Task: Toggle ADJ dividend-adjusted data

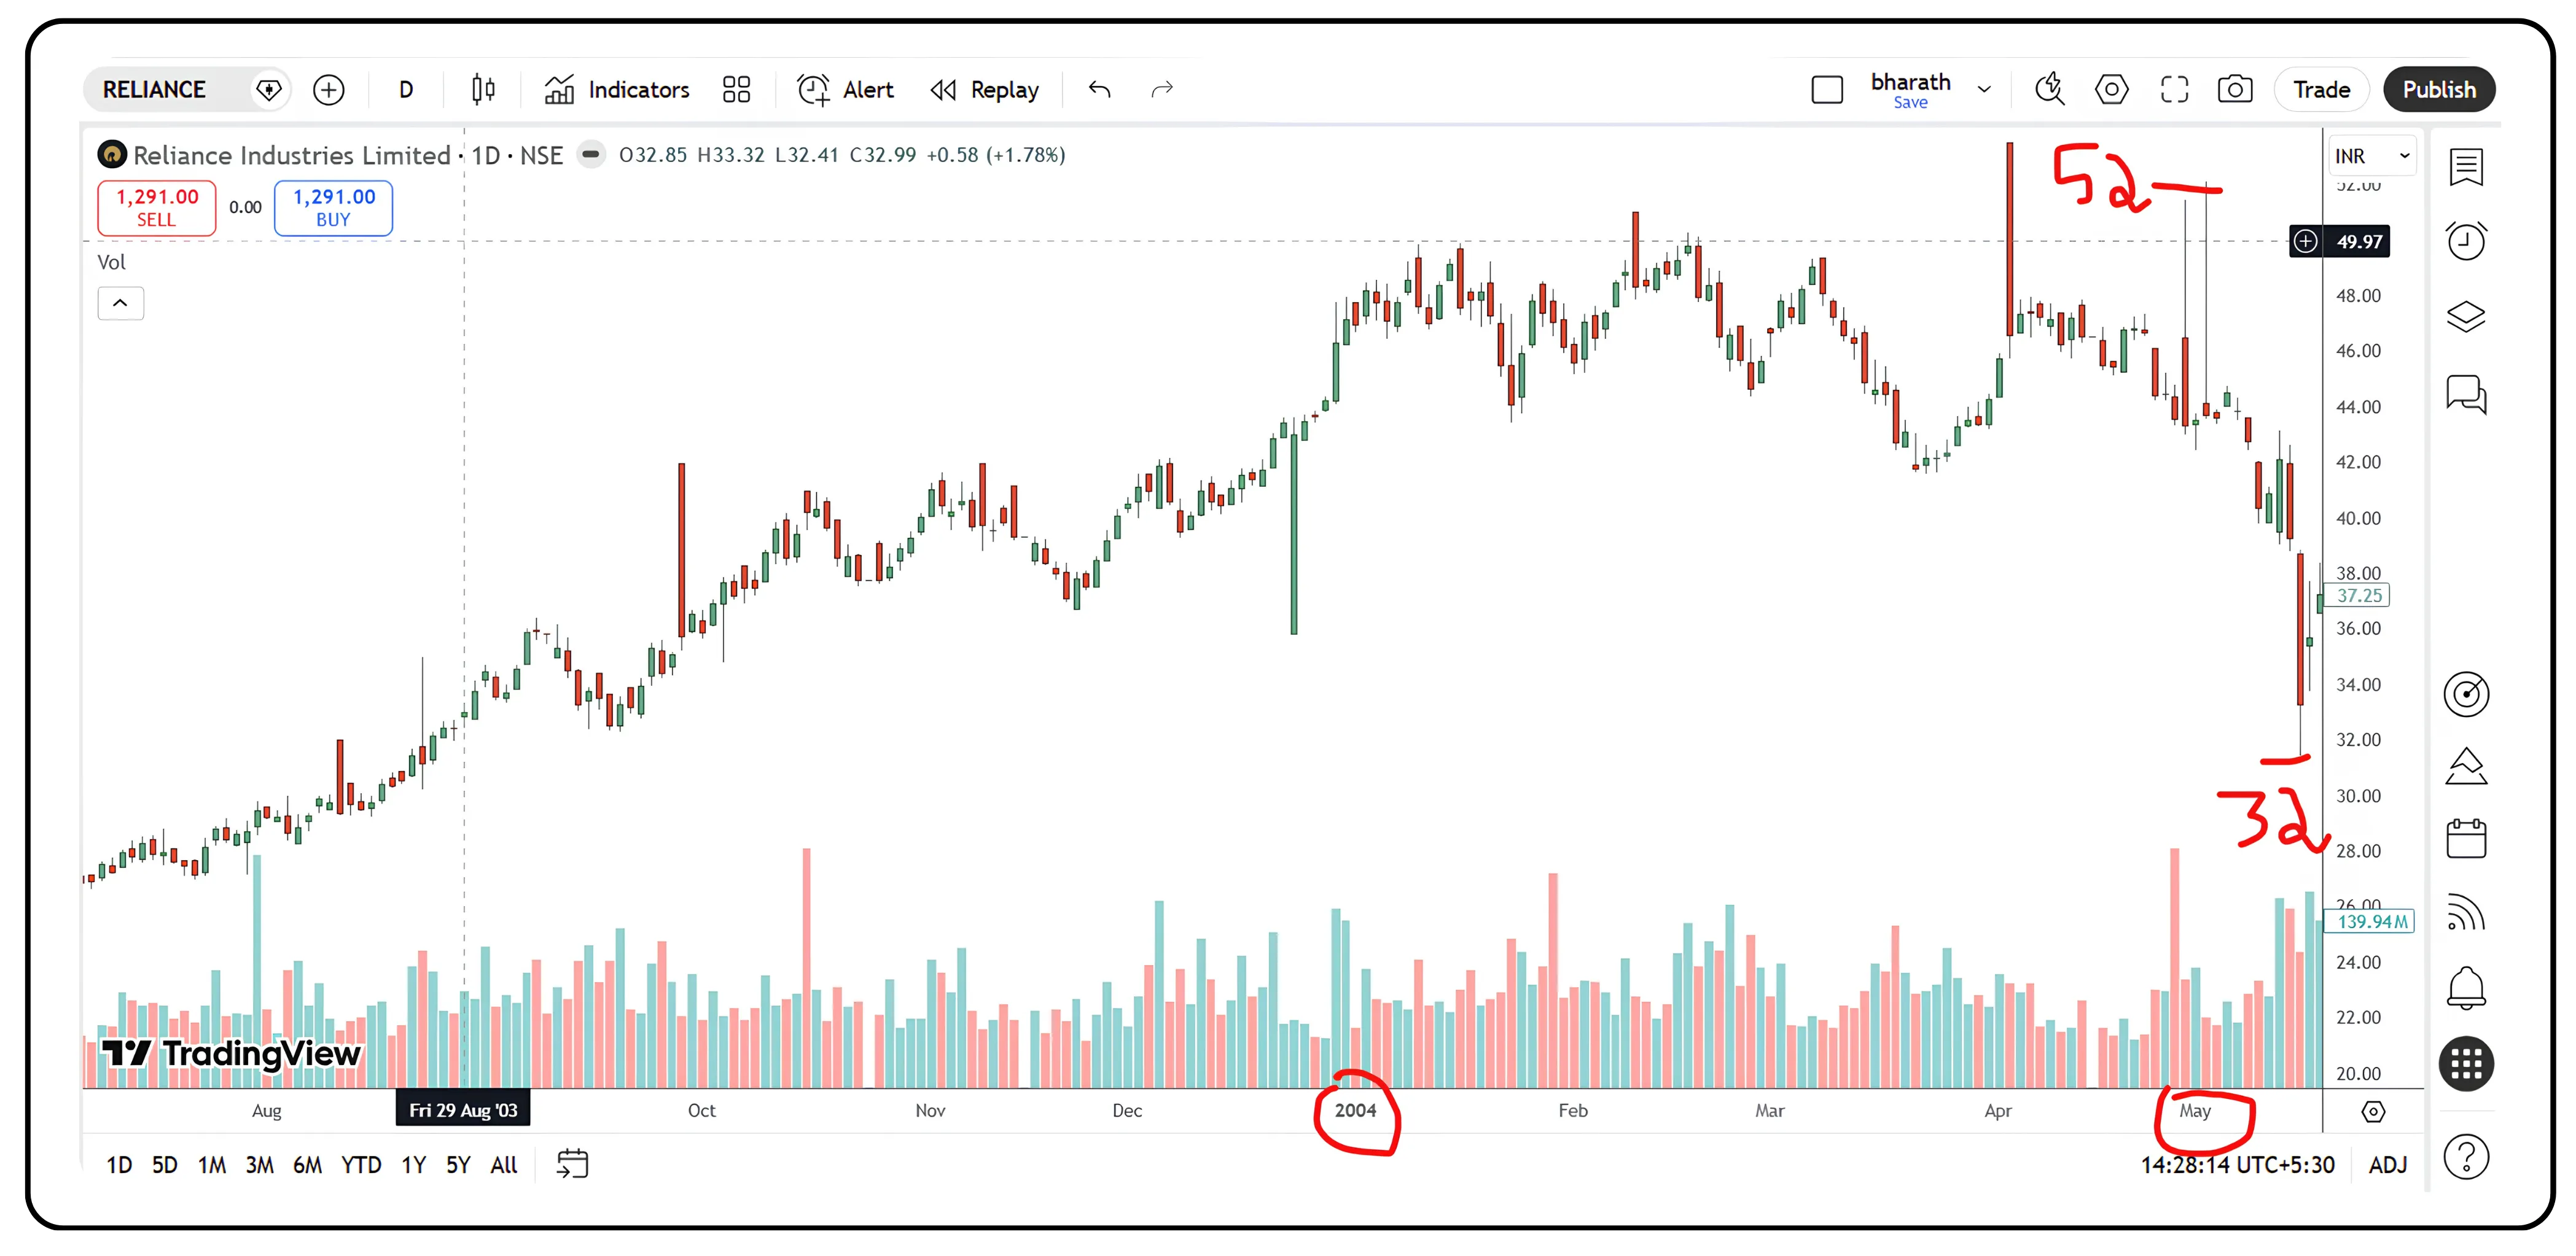Action: pos(2388,1165)
